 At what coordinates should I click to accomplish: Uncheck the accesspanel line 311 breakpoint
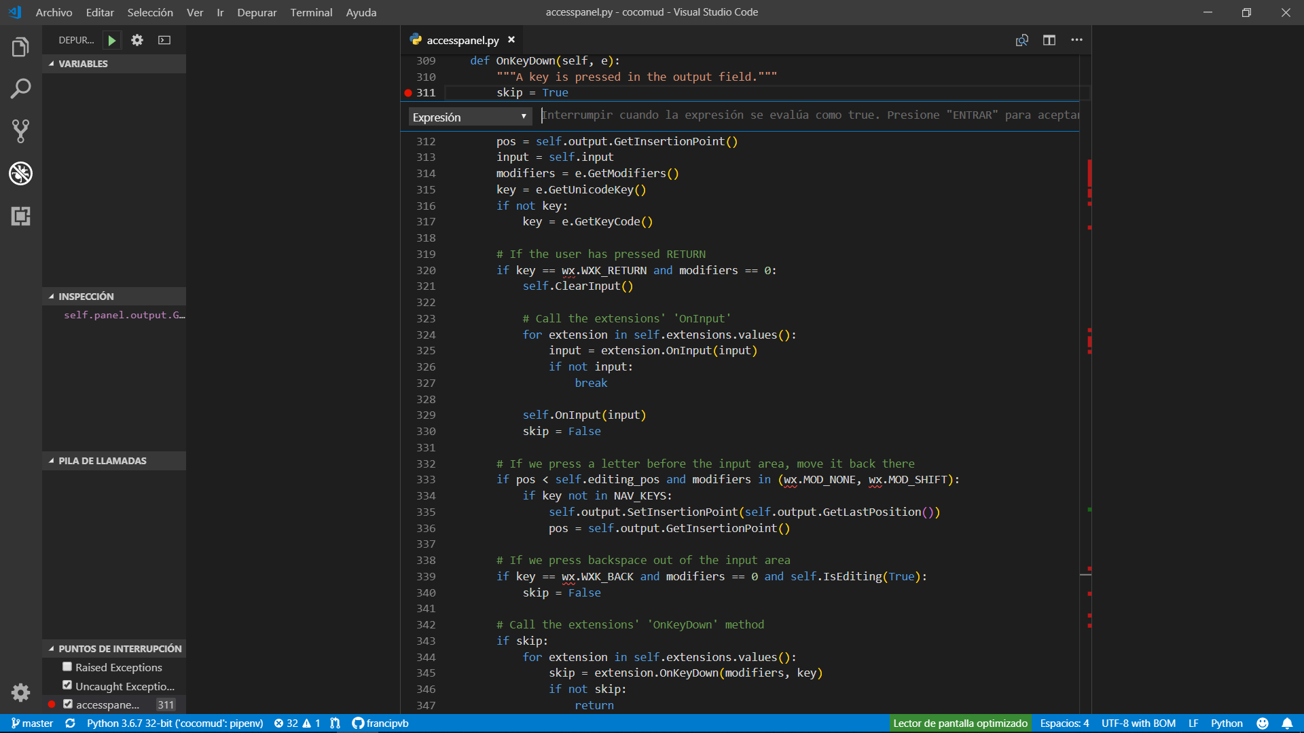coord(67,704)
